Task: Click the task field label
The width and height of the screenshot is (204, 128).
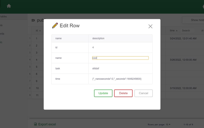Action: click(58, 68)
